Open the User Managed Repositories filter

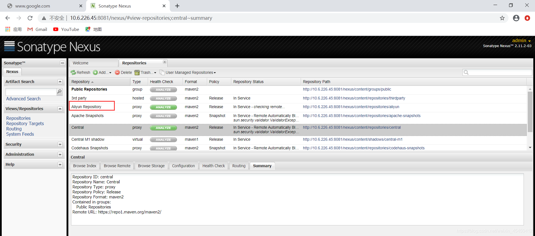click(x=188, y=72)
